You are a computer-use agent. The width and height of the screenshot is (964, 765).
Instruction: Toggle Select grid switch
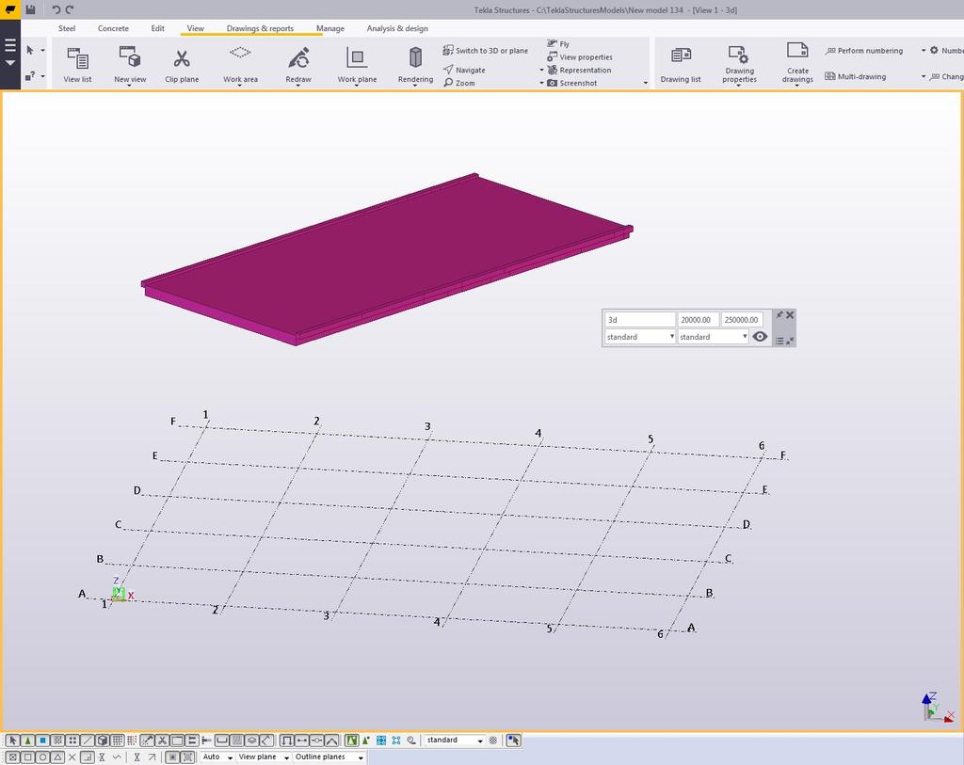118,741
